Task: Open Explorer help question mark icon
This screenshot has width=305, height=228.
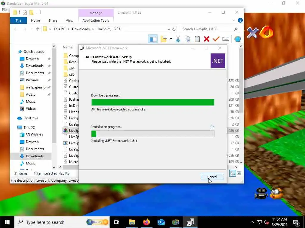Action: click(240, 20)
